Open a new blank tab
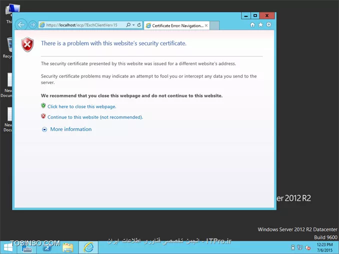Viewport: 339px width, 254px height. [x=214, y=25]
